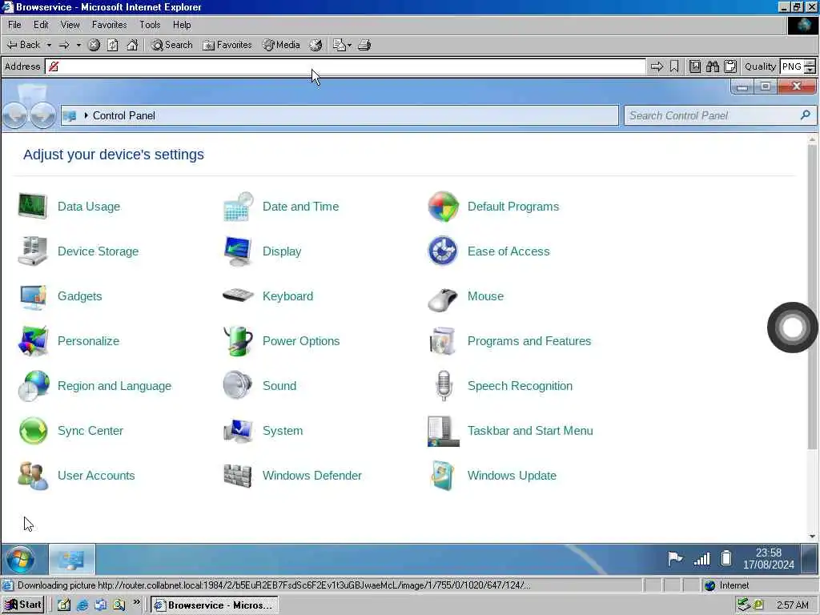
Task: Select the Browservice taskbar window button
Action: pyautogui.click(x=215, y=605)
